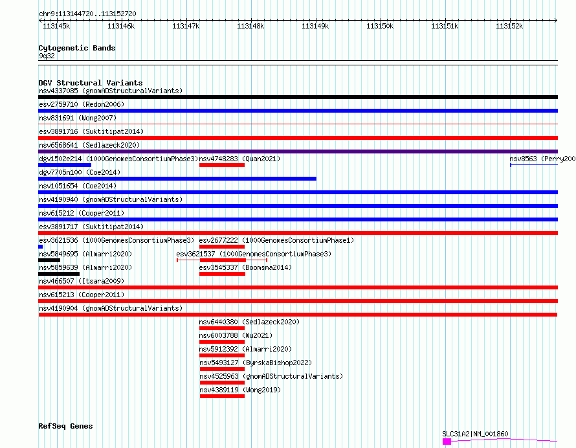
Task: Select the 9q32 band label
Action: pos(47,56)
